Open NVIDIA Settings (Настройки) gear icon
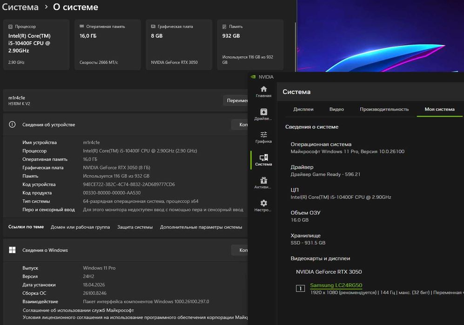 [x=263, y=206]
